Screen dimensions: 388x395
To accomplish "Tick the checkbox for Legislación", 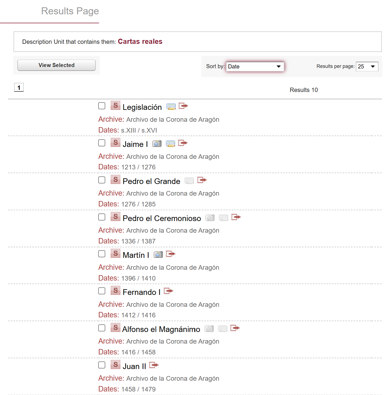I will [102, 106].
